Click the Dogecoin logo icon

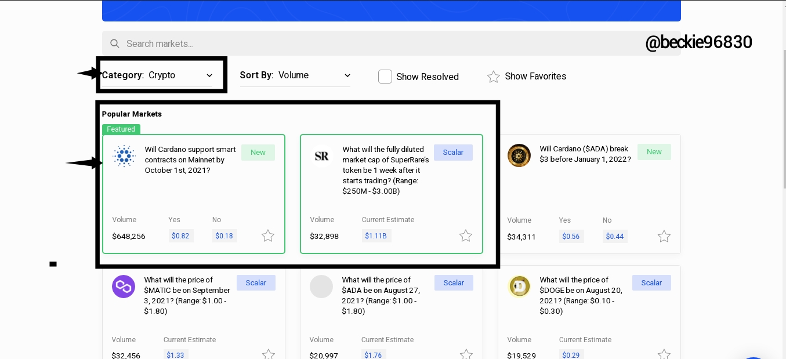tap(519, 287)
